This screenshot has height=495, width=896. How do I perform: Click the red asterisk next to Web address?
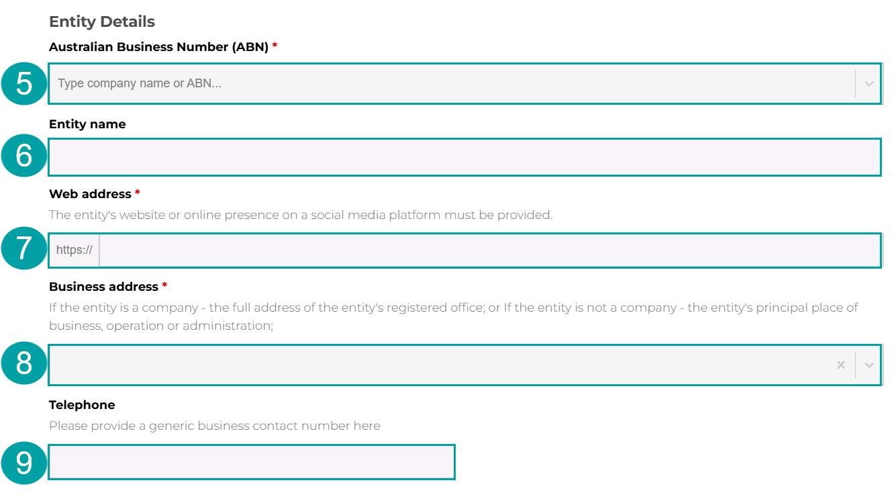[138, 193]
